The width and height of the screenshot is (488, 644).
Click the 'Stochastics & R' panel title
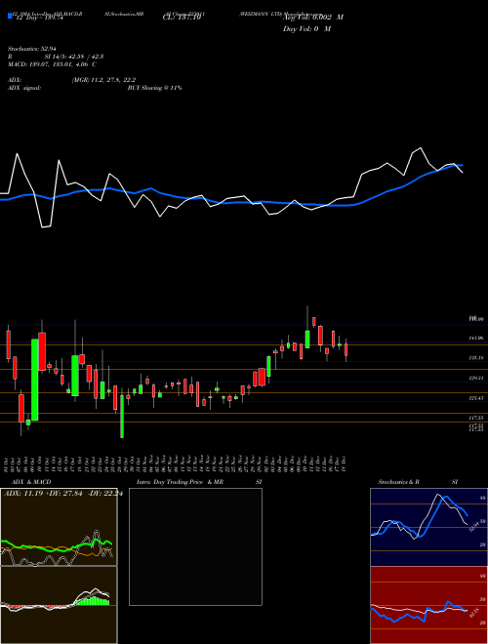tap(399, 482)
